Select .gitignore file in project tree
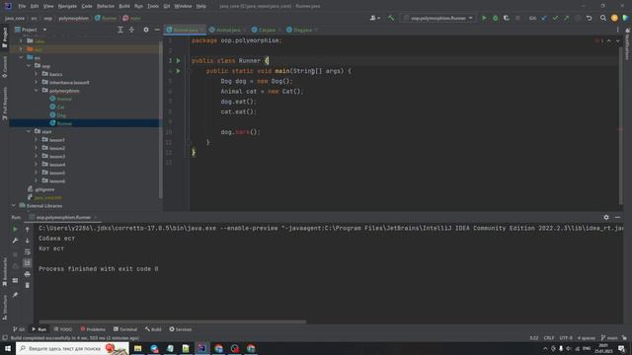The width and height of the screenshot is (632, 355). [44, 189]
